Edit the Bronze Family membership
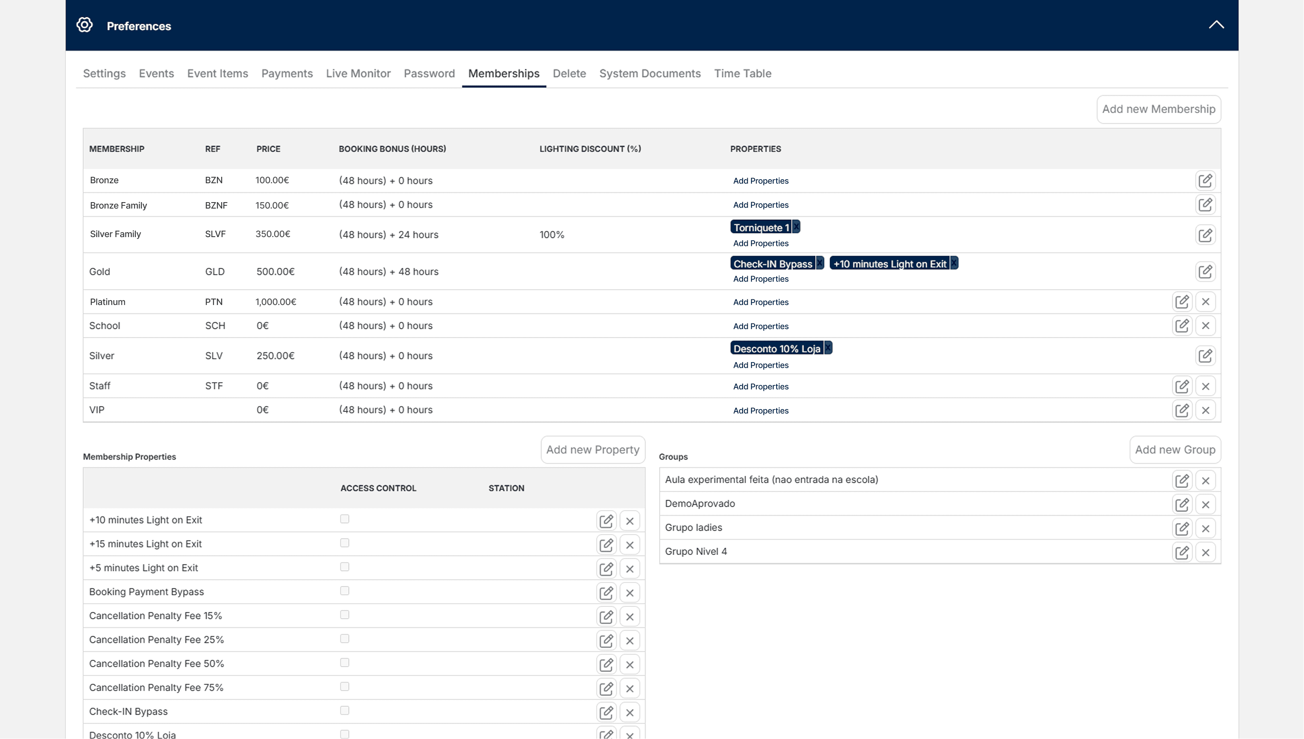This screenshot has width=1304, height=739. pos(1205,205)
